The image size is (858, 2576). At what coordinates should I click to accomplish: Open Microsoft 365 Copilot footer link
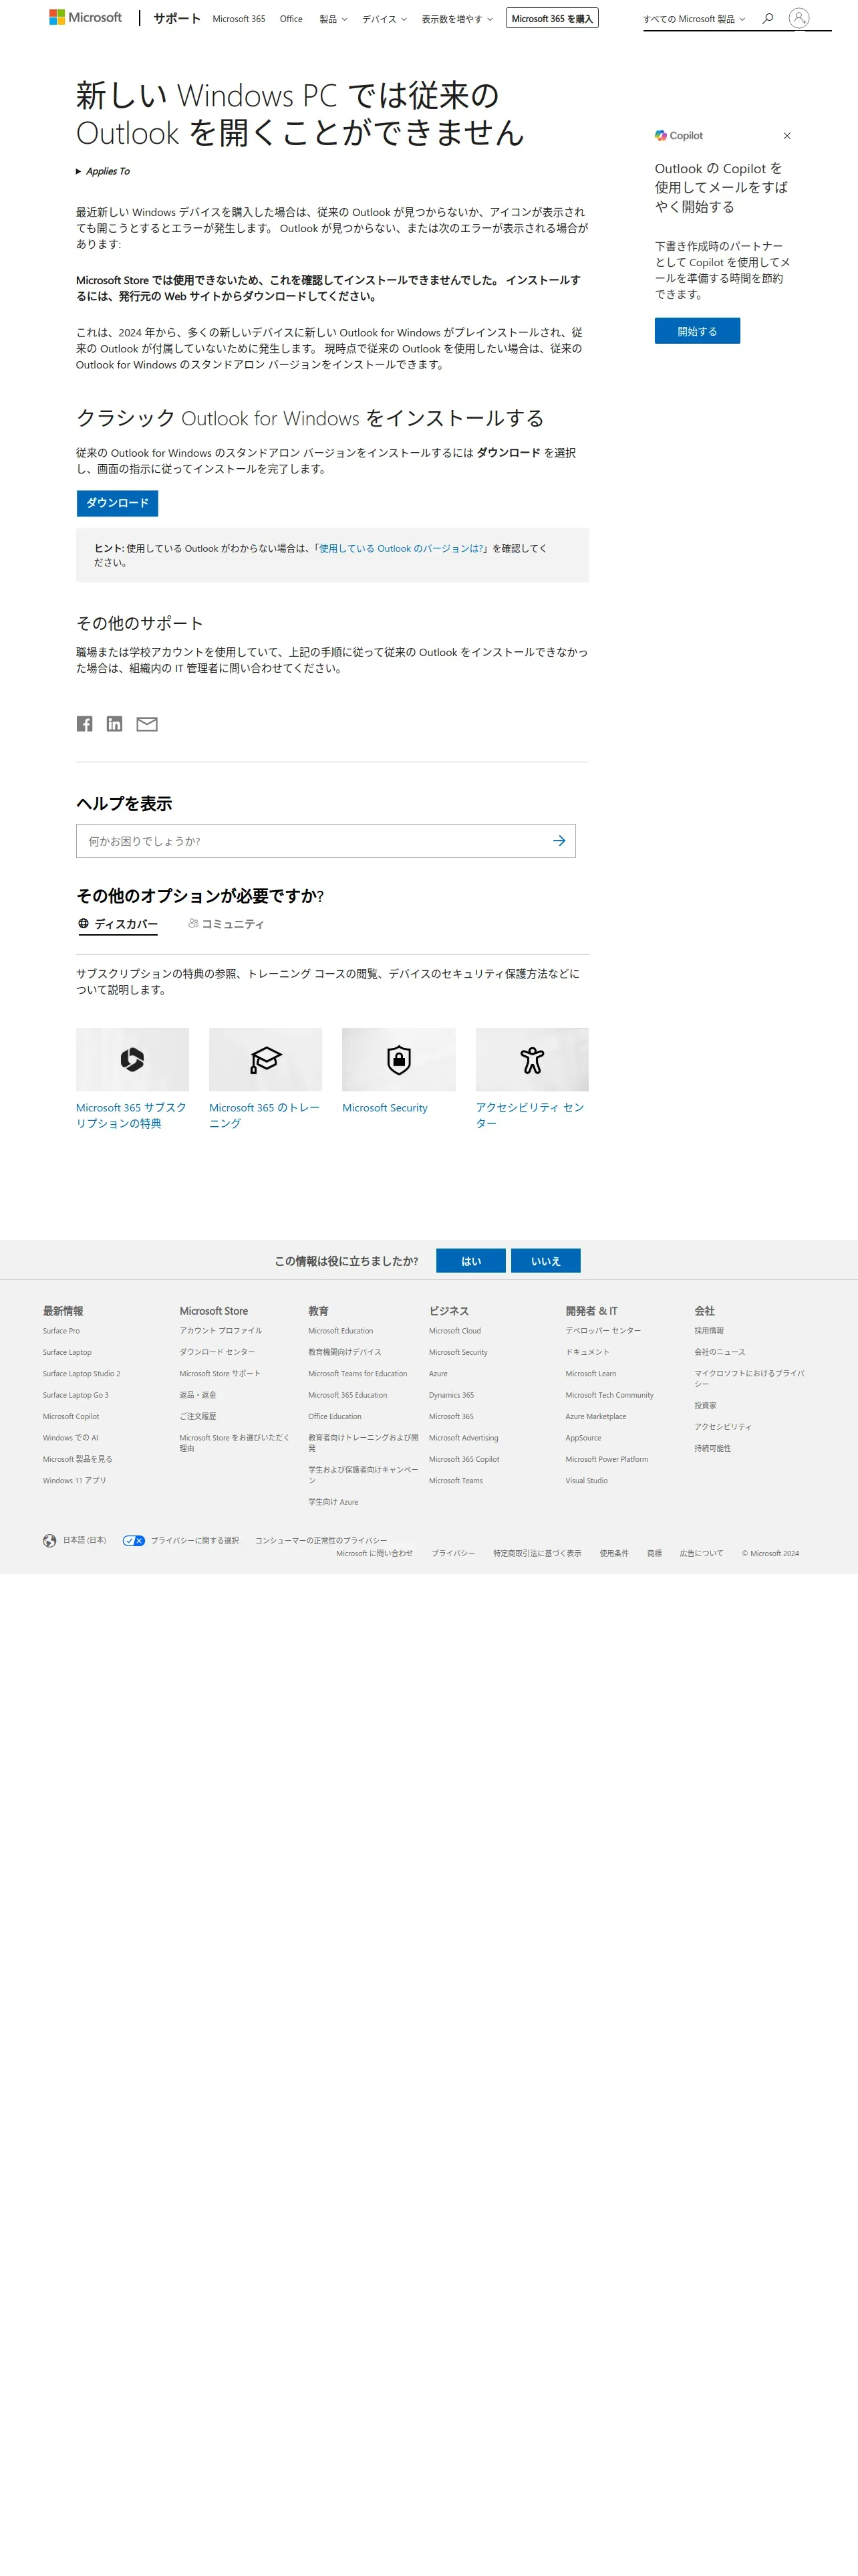tap(464, 1459)
